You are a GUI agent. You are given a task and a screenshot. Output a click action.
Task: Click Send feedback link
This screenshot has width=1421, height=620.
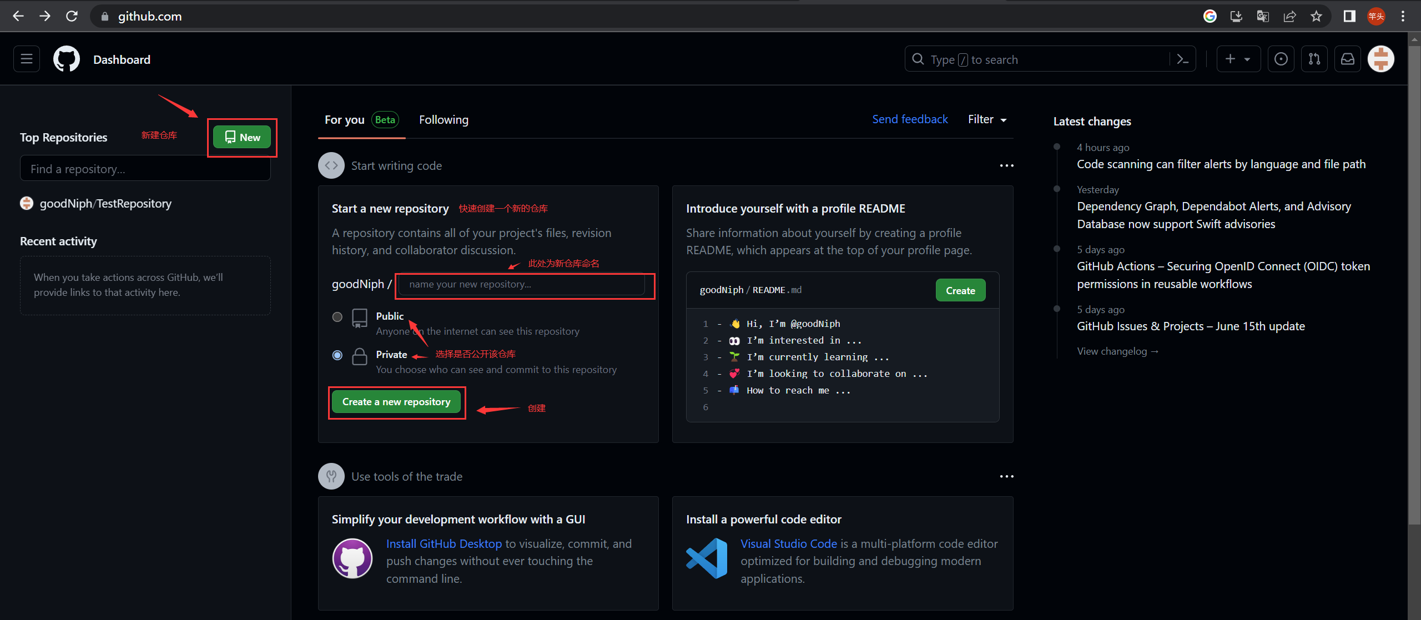click(x=910, y=119)
